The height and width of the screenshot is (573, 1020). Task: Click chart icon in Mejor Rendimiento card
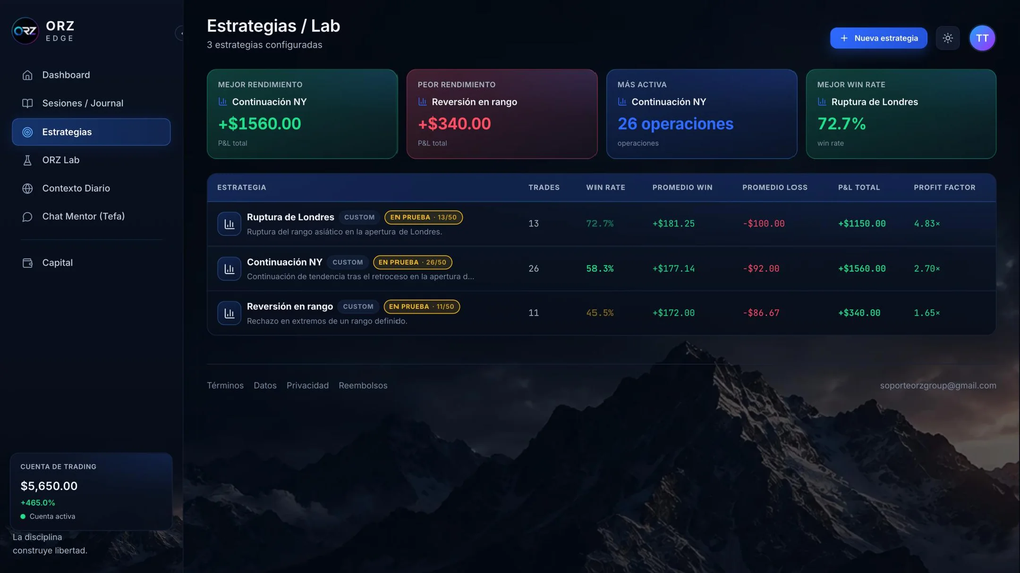point(222,101)
